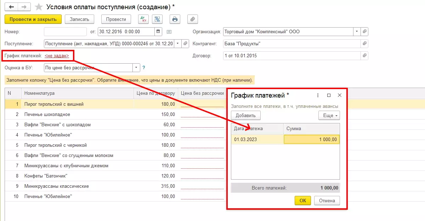The width and height of the screenshot is (425, 221).
Task: Click the N column header
Action: [x=13, y=93]
